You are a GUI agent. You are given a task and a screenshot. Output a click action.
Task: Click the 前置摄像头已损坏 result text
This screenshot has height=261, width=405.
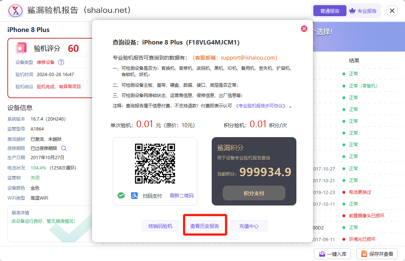366,216
